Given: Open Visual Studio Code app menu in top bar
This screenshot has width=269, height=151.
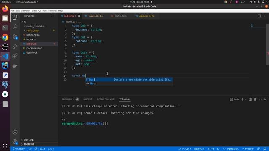Looking at the screenshot, I should pos(26,2).
